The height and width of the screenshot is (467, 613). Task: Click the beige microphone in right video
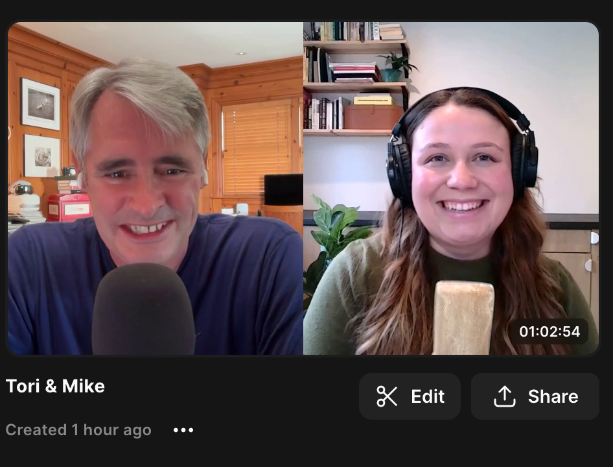pyautogui.click(x=463, y=317)
